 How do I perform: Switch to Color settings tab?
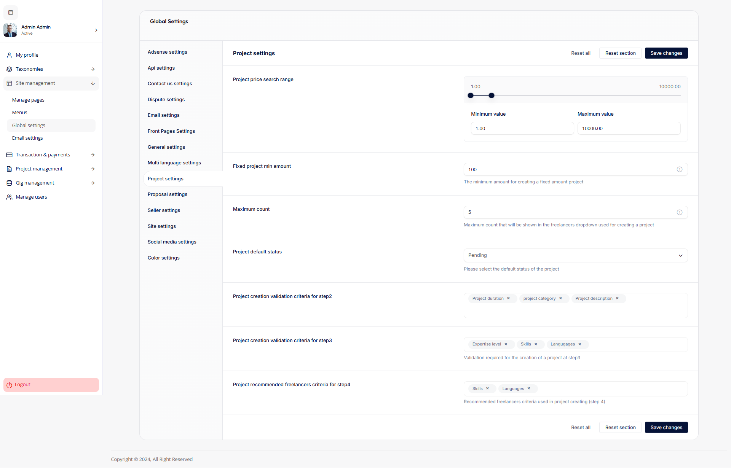163,258
